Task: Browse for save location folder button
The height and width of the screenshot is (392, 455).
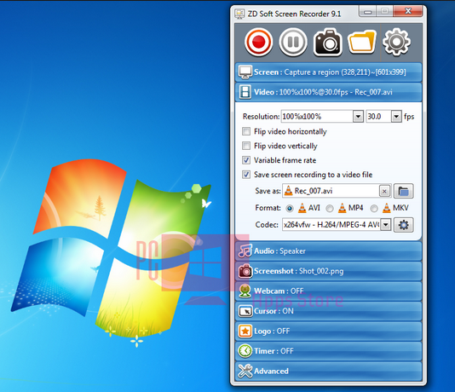Action: tap(403, 191)
